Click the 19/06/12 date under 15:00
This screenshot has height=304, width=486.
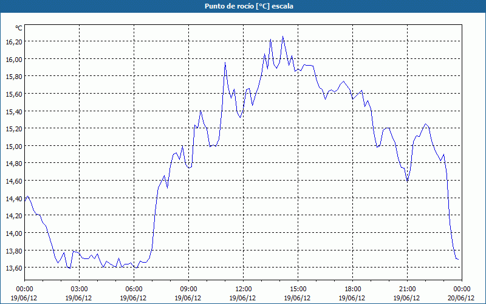tap(297, 298)
